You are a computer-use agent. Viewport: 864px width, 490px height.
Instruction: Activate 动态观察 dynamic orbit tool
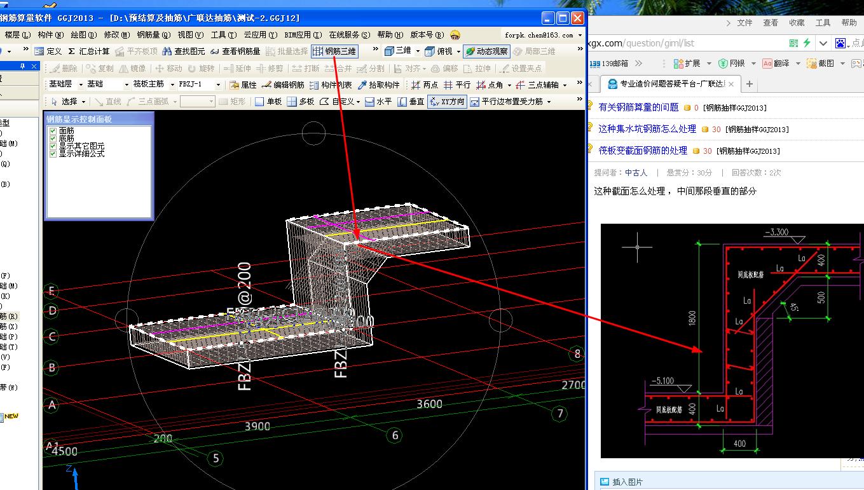[x=486, y=51]
